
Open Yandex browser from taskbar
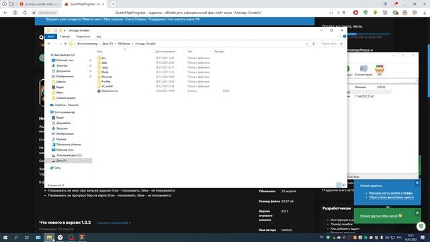[x=60, y=237]
